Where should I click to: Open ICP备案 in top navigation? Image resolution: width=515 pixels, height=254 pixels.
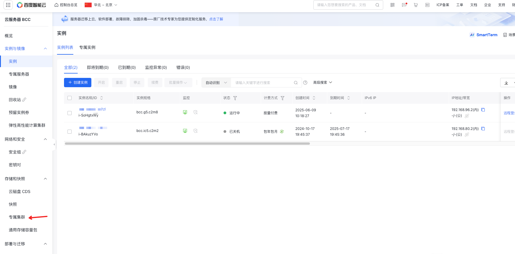(x=443, y=5)
